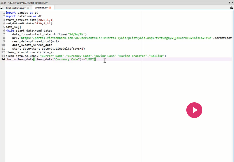Click line number 6 in the gutter
Image resolution: width=234 pixels, height=162 pixels.
[x=4, y=31]
